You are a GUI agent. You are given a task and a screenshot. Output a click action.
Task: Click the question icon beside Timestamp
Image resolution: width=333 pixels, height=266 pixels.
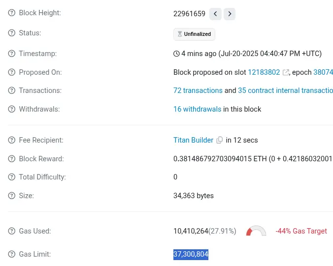click(x=12, y=54)
